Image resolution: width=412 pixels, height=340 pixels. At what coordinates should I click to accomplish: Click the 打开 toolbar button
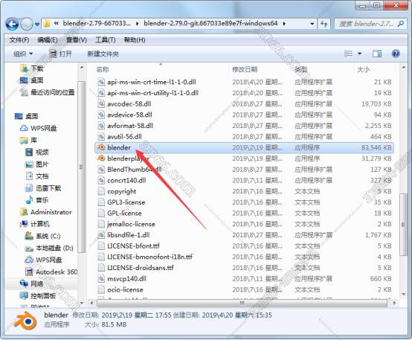(61, 54)
